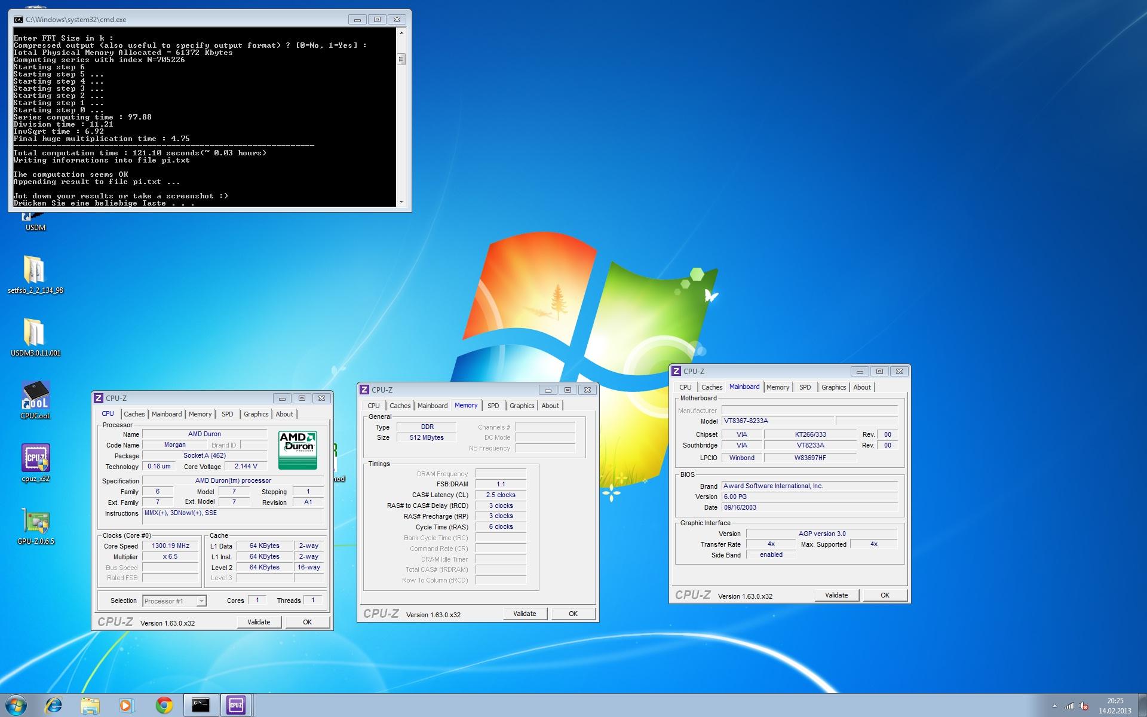Viewport: 1147px width, 717px height.
Task: Select SPD tab in the left CPU-Z window
Action: point(228,414)
